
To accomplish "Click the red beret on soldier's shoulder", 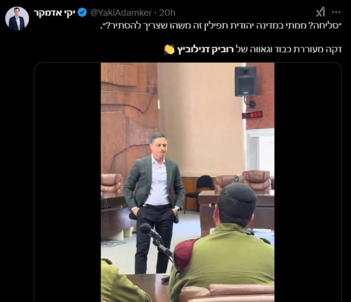I will (184, 253).
